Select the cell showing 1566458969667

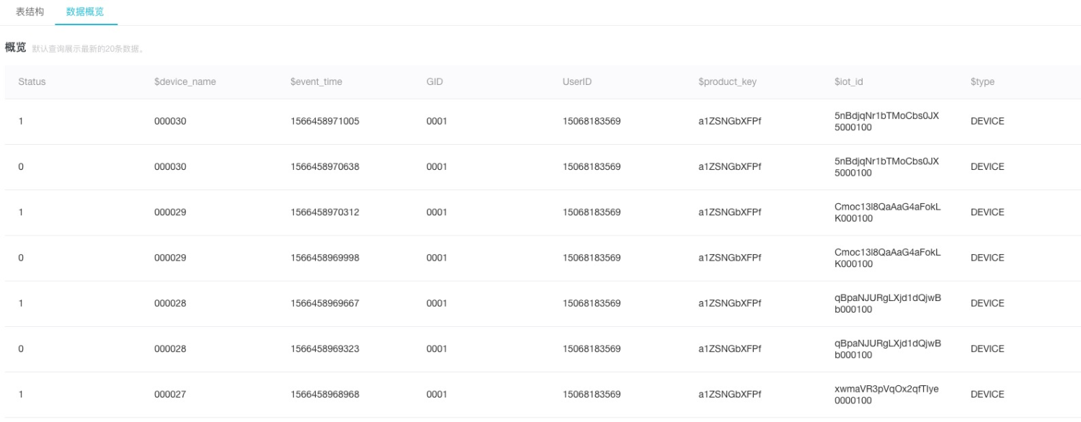(325, 304)
